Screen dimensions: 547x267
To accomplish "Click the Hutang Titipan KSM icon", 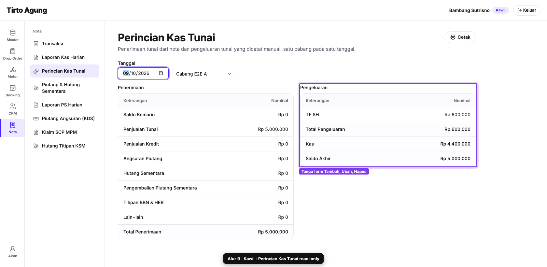I will click(x=36, y=146).
